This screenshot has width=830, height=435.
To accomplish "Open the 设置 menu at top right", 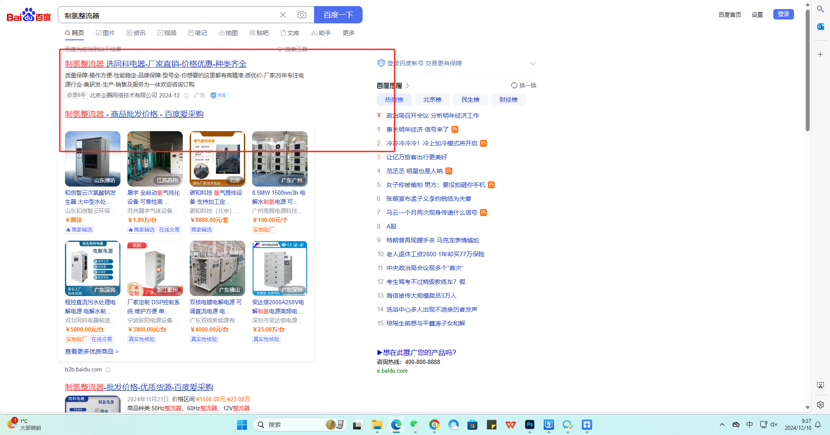I will (x=757, y=15).
